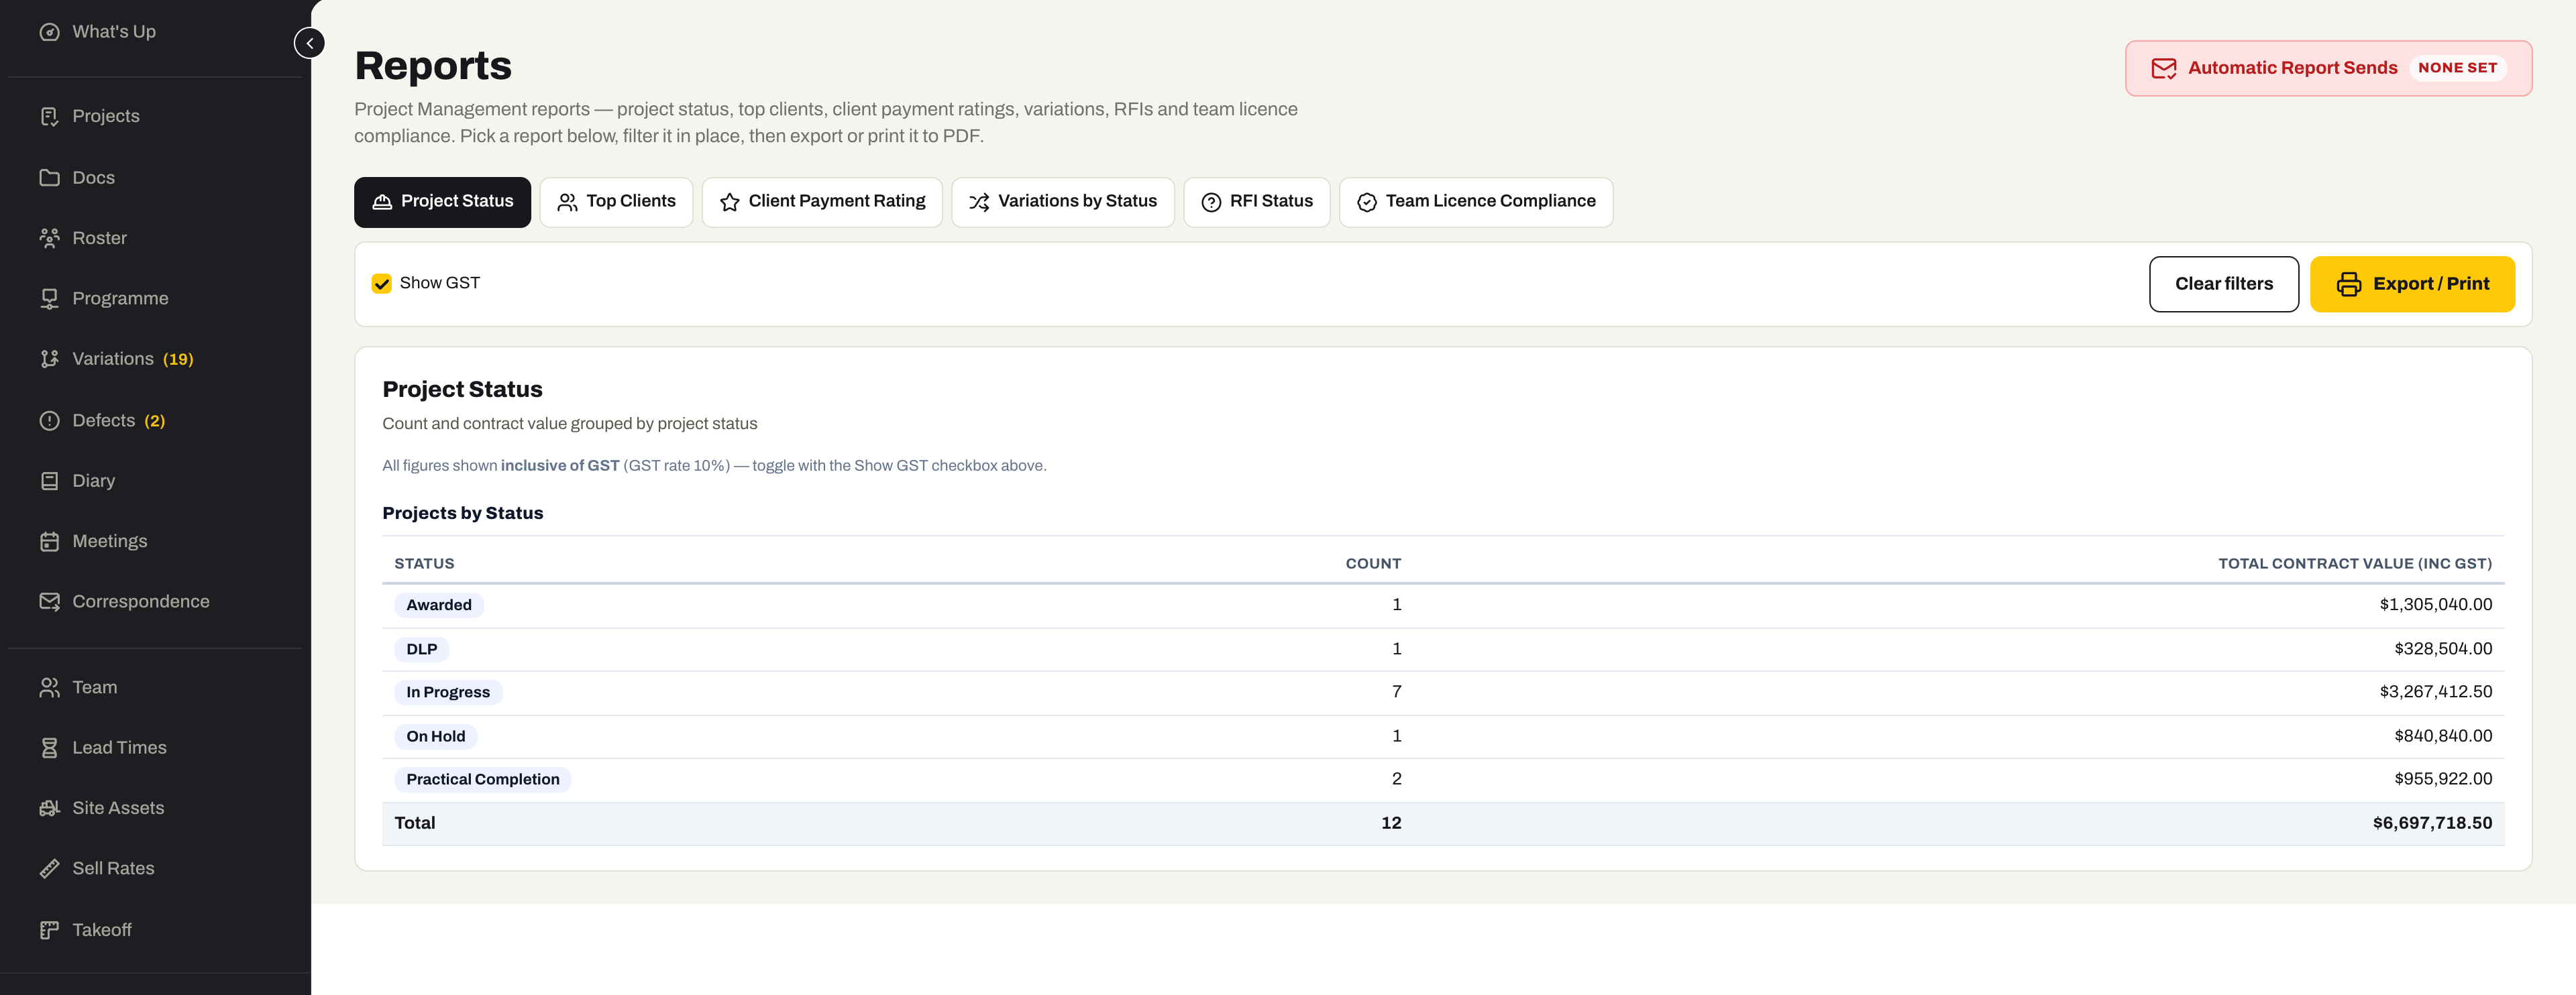The width and height of the screenshot is (2576, 995).
Task: Click the $955,922.00 Practical Completion value
Action: [x=2443, y=778]
